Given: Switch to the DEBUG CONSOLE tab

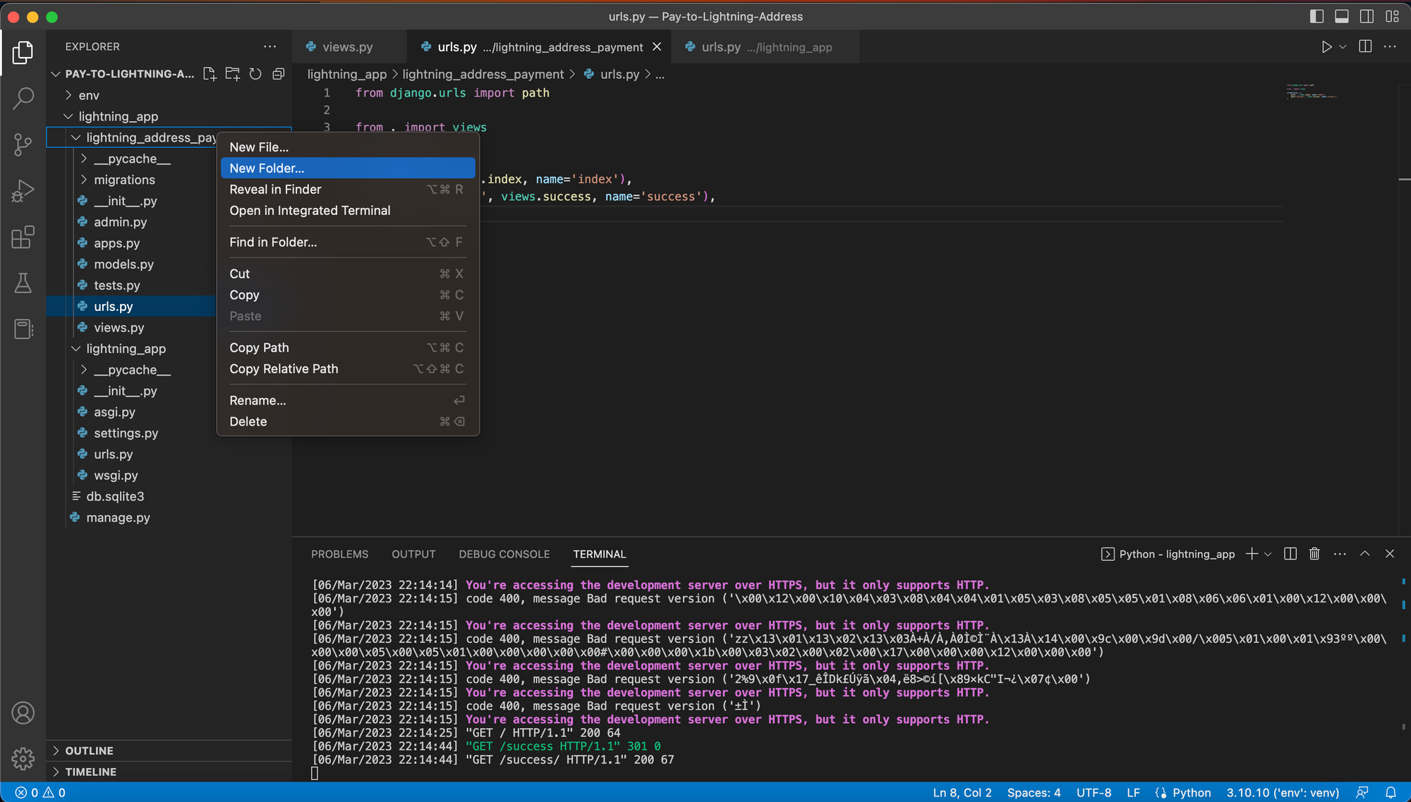Looking at the screenshot, I should (504, 554).
